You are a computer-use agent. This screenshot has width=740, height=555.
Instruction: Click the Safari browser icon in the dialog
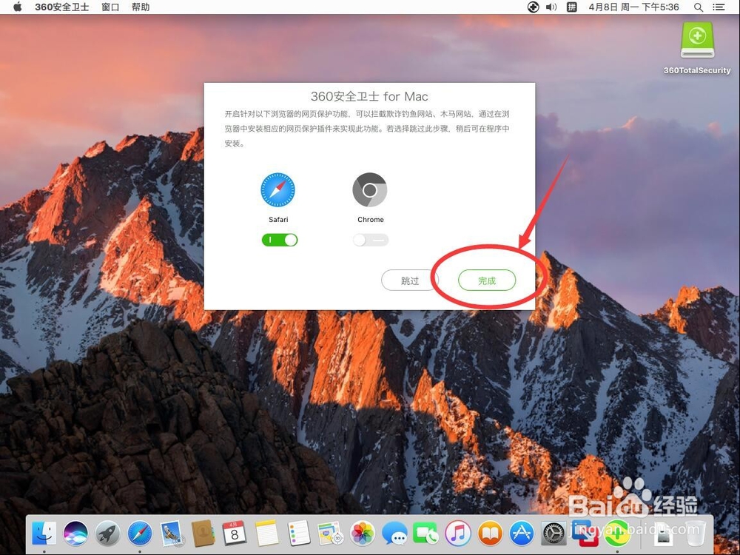[278, 189]
